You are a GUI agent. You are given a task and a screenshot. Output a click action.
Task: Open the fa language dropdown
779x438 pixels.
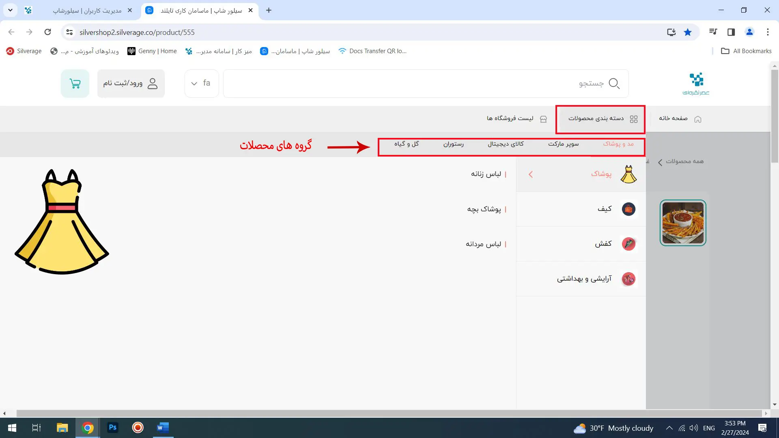point(202,84)
